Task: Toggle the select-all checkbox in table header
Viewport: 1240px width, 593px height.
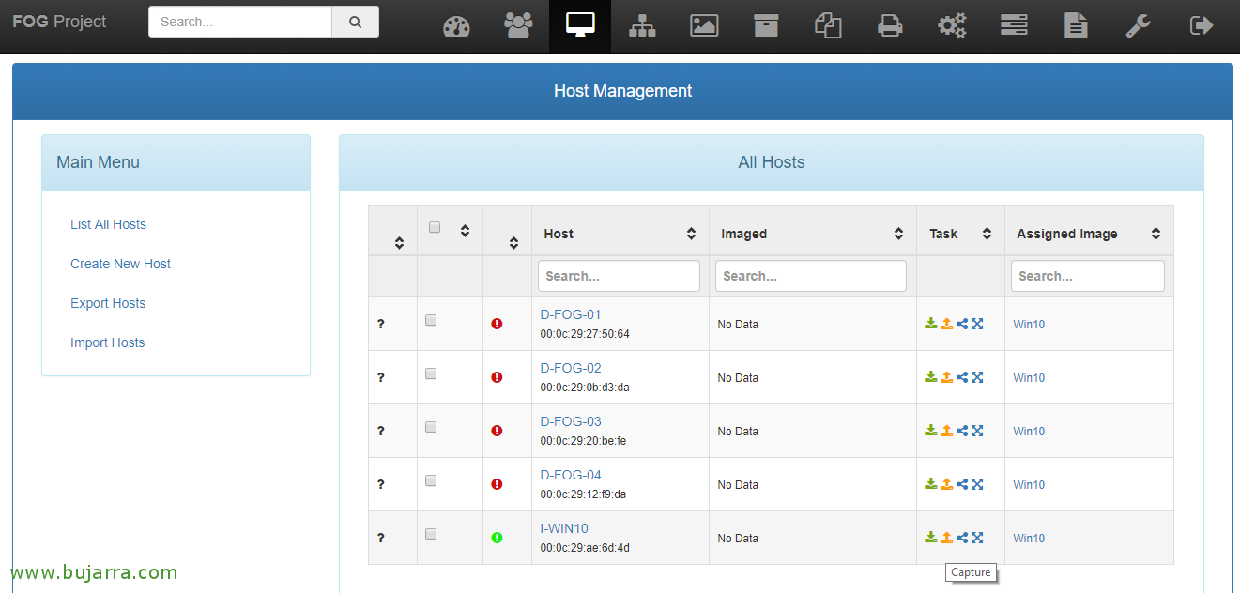Action: tap(434, 227)
